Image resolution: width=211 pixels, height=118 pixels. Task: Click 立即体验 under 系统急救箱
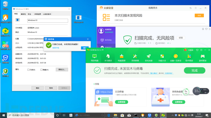179,102
